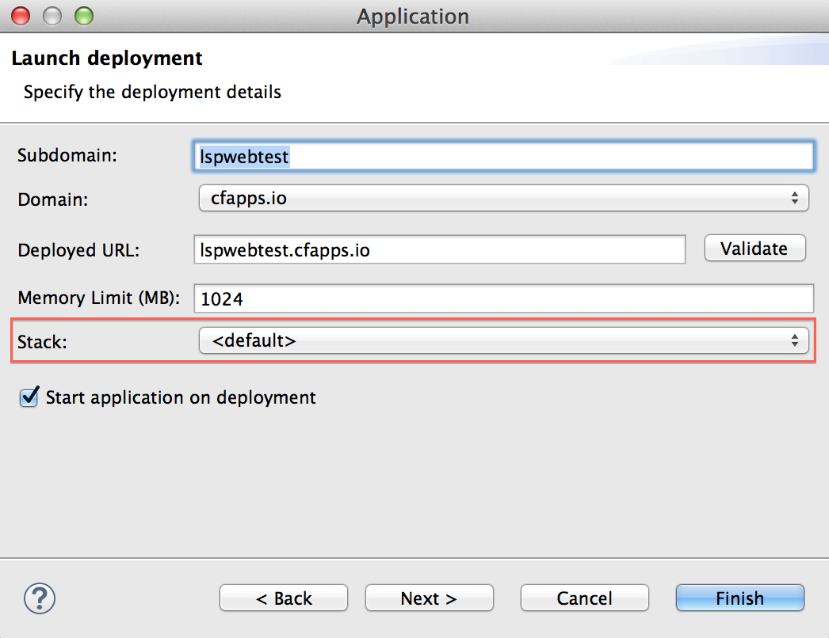Click the Specify the deployment details text
829x638 pixels.
click(152, 92)
